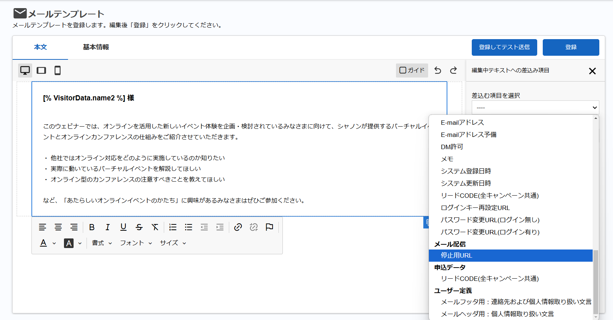Select パスワード変更URL(ログイン無し) option
Viewport: 613px width, 320px height.
point(511,220)
